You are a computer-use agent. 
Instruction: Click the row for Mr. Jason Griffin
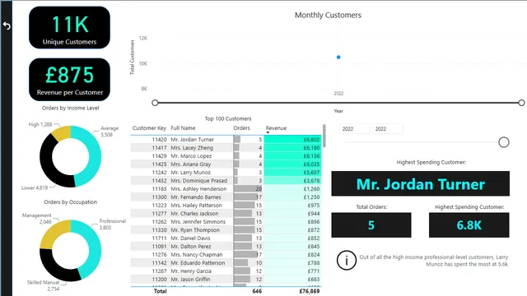click(226, 280)
